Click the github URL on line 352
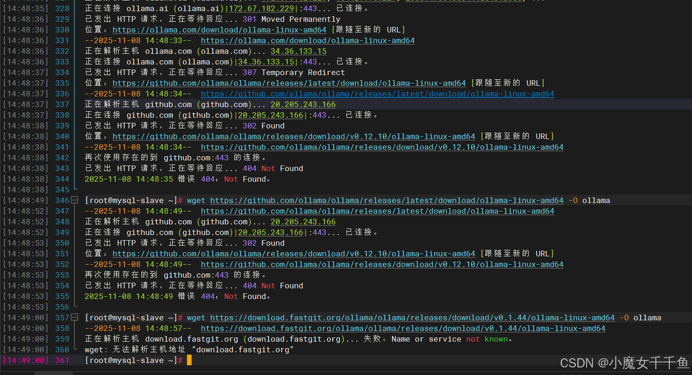 (382, 264)
